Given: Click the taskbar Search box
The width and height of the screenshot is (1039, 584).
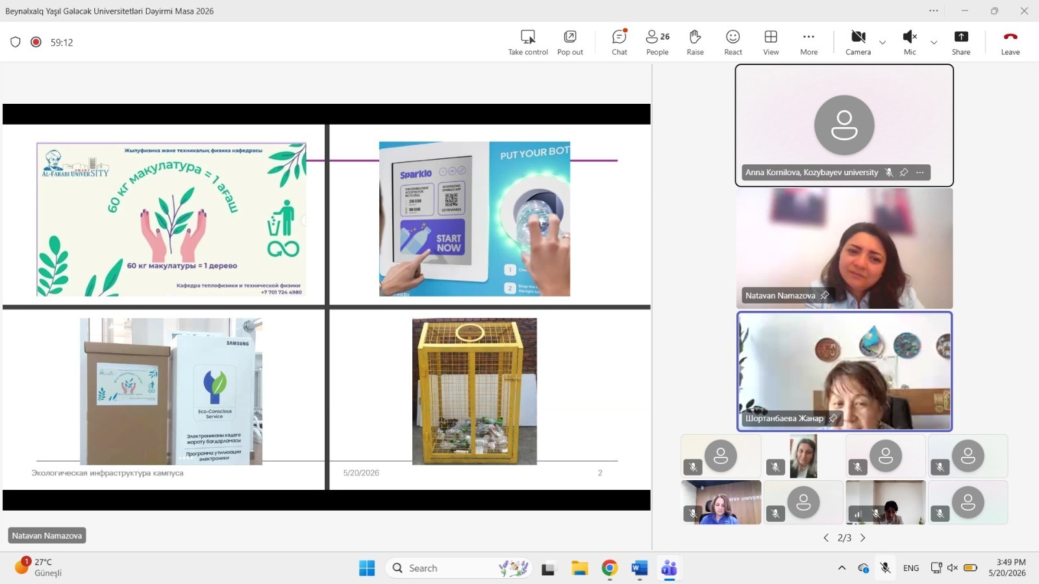Looking at the screenshot, I should pos(458,568).
